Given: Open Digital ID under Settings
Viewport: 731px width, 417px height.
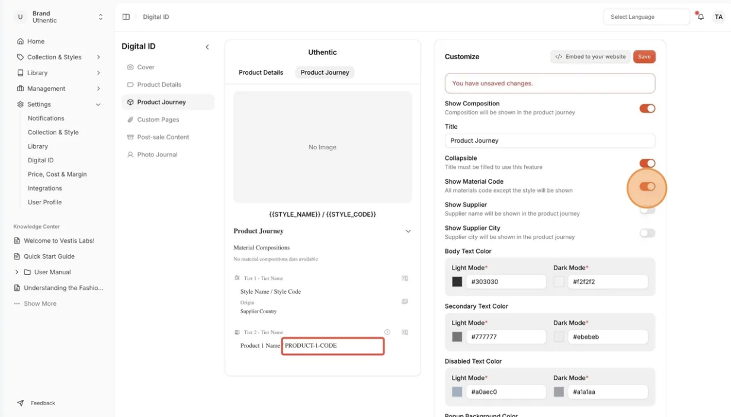Looking at the screenshot, I should (41, 161).
